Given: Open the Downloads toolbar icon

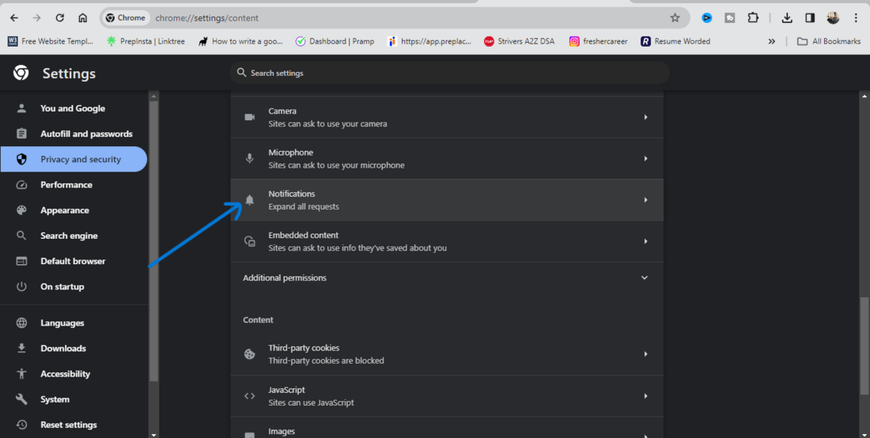Looking at the screenshot, I should coord(787,17).
